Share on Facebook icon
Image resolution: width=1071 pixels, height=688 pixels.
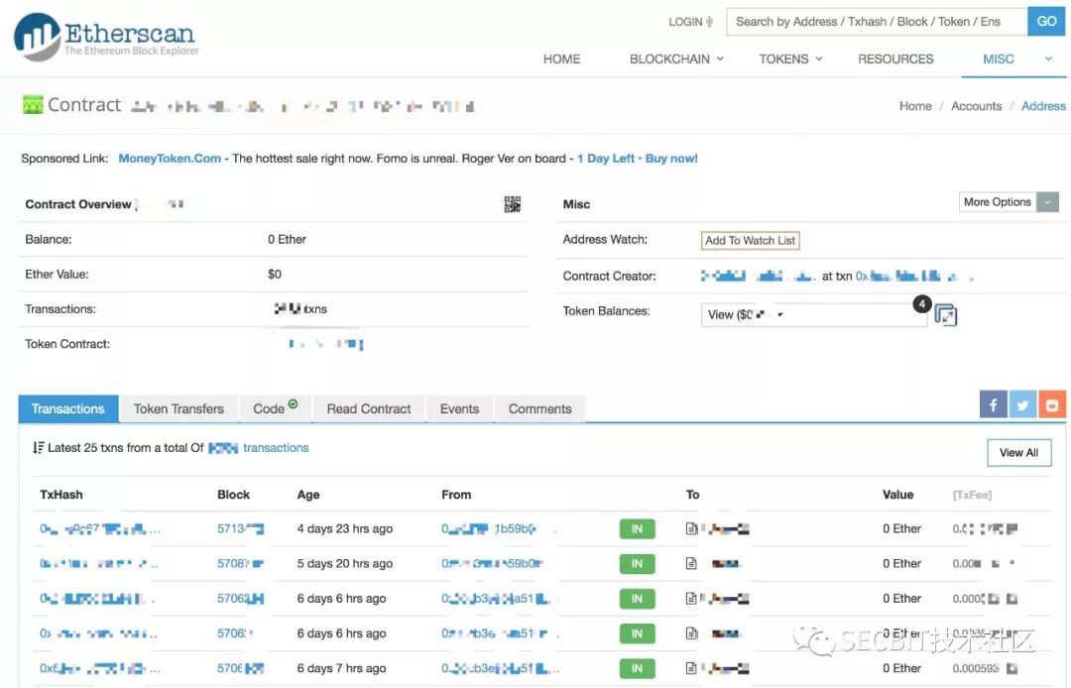(x=993, y=404)
